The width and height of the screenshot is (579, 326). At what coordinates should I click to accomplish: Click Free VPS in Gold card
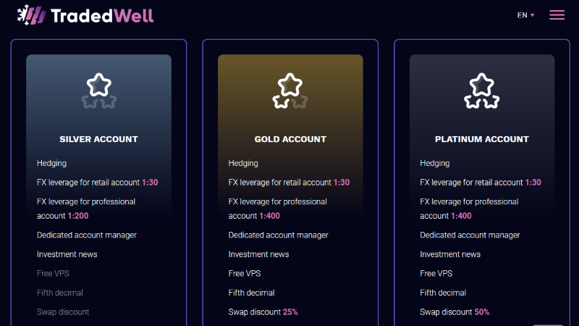tap(245, 274)
